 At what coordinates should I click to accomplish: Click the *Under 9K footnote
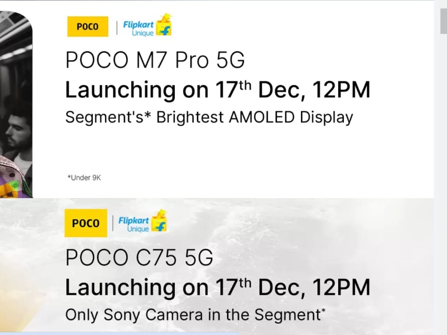point(84,178)
